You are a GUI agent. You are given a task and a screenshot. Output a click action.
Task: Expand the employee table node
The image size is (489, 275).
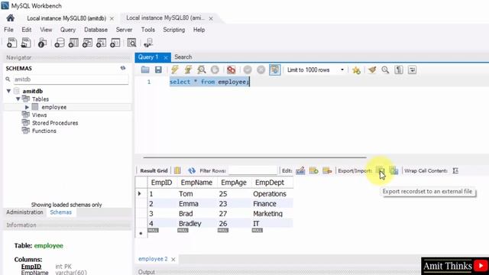[28, 107]
